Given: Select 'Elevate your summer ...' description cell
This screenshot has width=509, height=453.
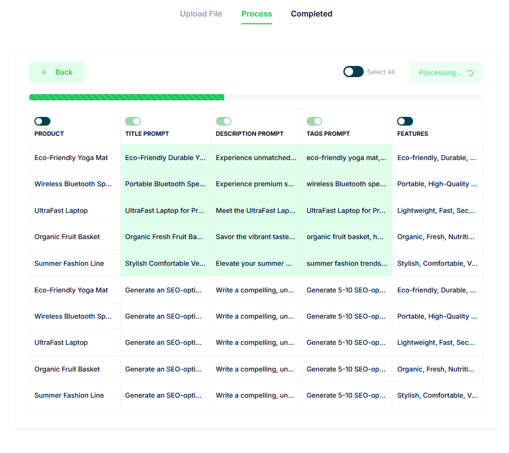Looking at the screenshot, I should click(256, 263).
